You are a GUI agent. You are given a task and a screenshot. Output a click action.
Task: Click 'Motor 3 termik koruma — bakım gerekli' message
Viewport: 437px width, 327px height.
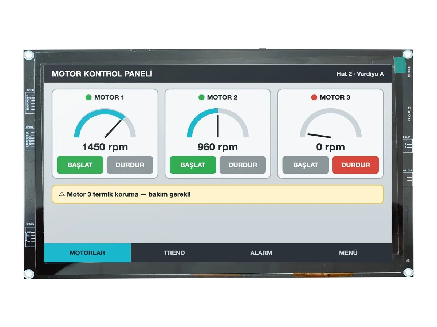129,194
